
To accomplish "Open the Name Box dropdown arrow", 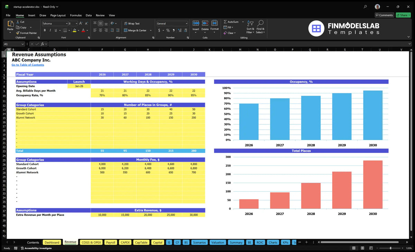I will (23, 44).
